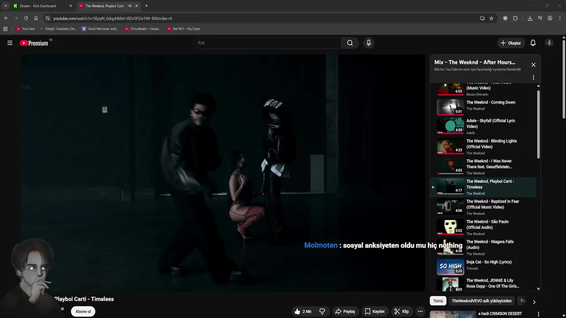566x318 pixels.
Task: Go back in browser history
Action: click(x=6, y=18)
